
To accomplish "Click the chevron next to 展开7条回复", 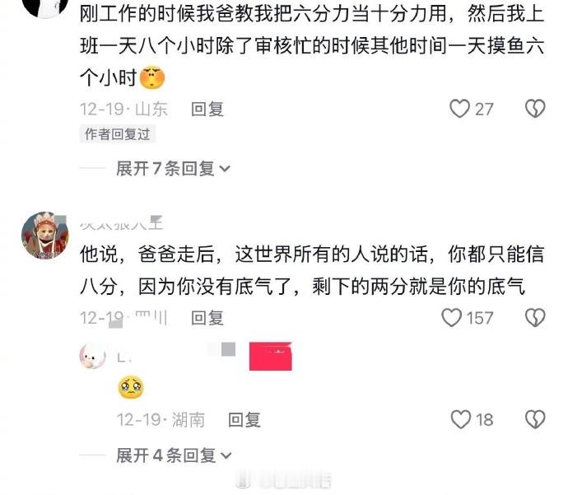I will 225,169.
